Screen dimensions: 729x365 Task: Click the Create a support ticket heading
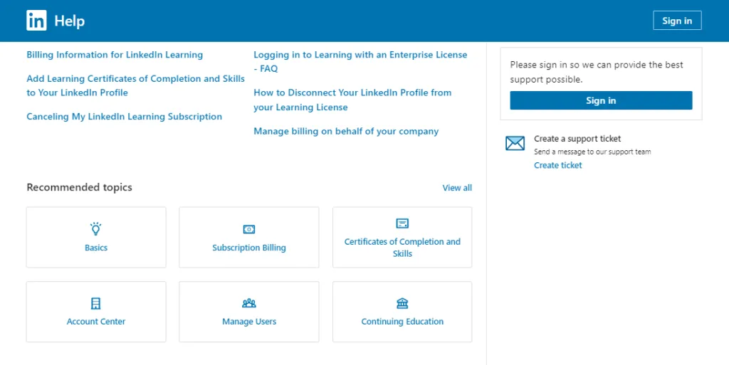[x=577, y=138]
